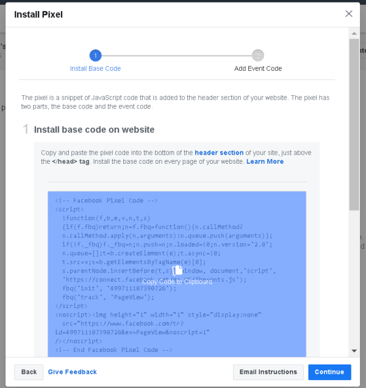Select step 1 circle in progress bar
Viewport: 366px width, 388px height.
click(x=96, y=56)
